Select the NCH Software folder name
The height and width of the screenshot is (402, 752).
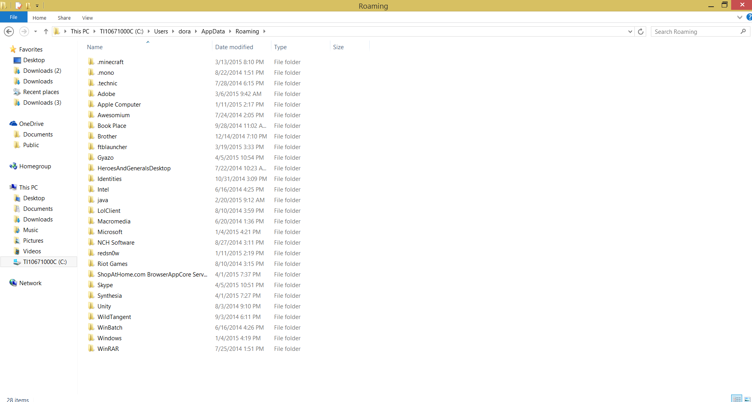point(116,243)
